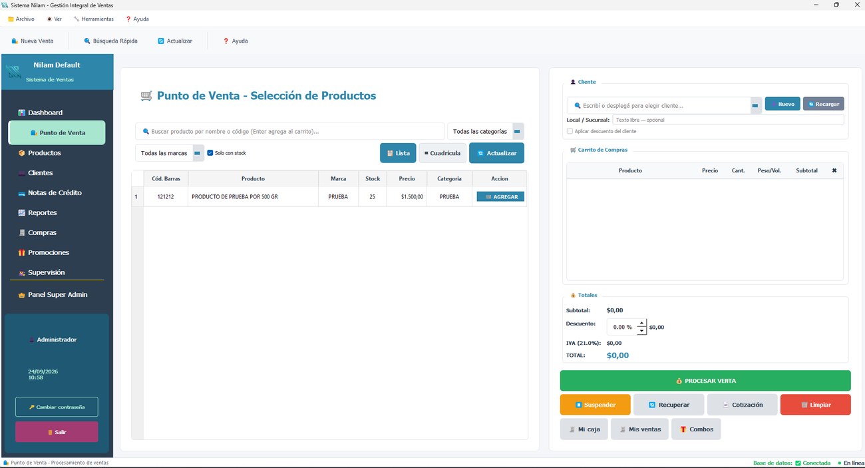The height and width of the screenshot is (468, 865).
Task: Enable Aplicar descuento del cliente checkbox
Action: coord(570,131)
